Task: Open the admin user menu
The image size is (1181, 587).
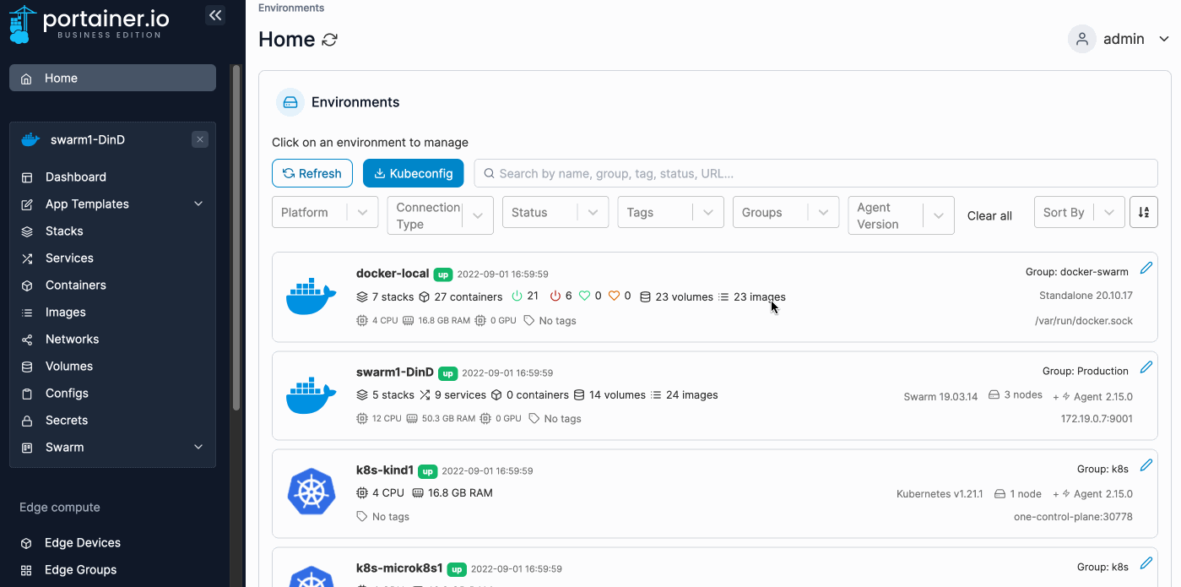Action: click(1119, 39)
